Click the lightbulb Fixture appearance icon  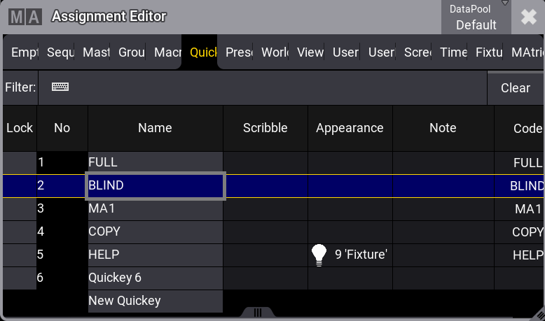pos(319,255)
